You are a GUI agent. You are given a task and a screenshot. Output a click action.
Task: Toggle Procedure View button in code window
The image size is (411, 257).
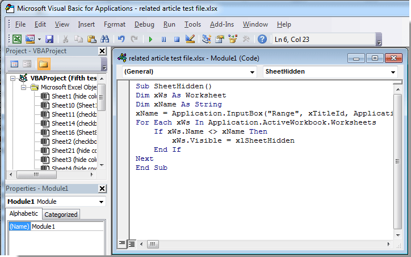pyautogui.click(x=122, y=244)
